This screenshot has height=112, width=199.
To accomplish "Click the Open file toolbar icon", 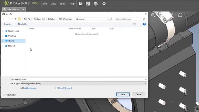I will coord(81,4).
